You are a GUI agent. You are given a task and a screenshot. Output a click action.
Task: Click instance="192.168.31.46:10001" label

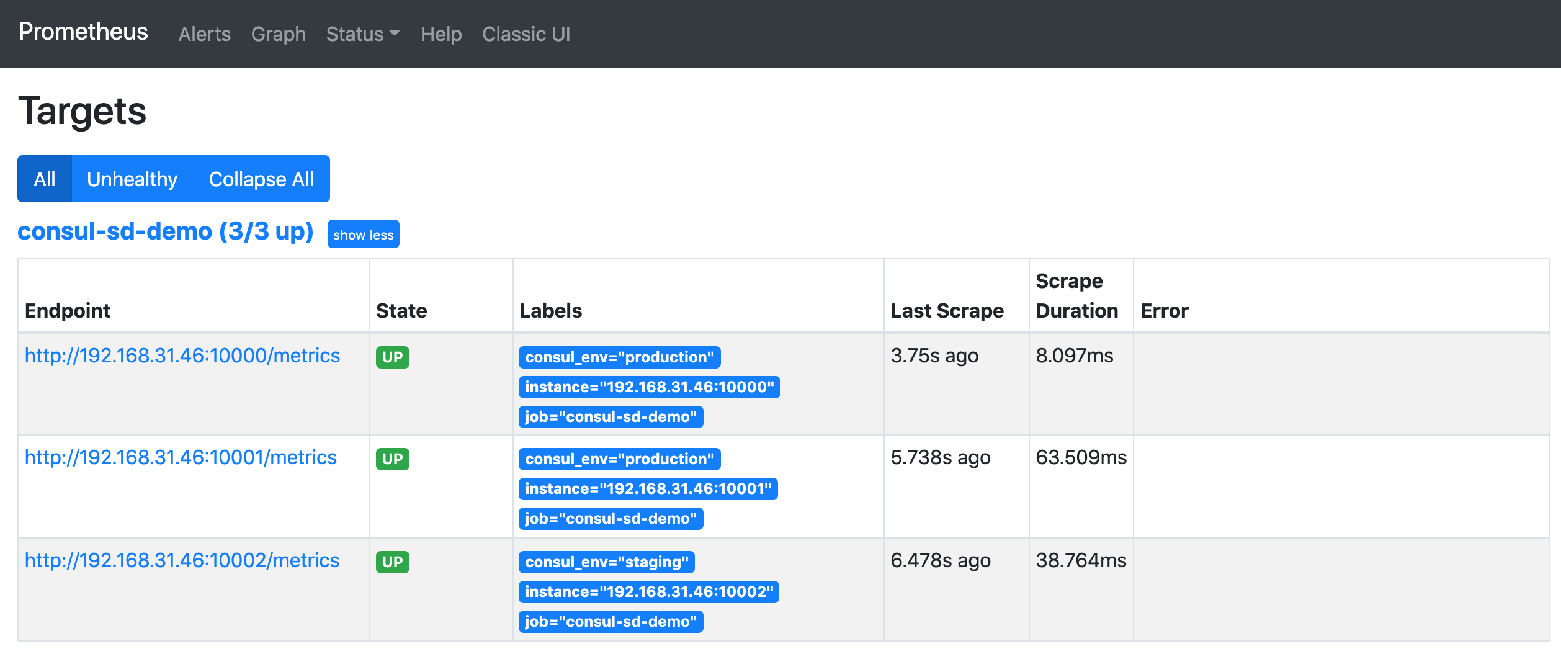pos(648,489)
